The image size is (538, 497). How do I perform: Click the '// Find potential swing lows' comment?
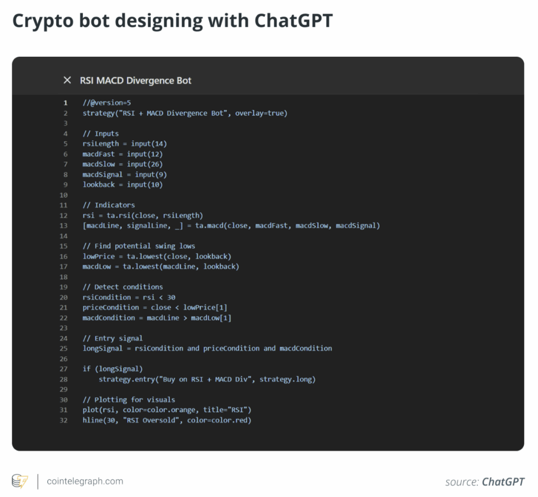click(x=139, y=246)
